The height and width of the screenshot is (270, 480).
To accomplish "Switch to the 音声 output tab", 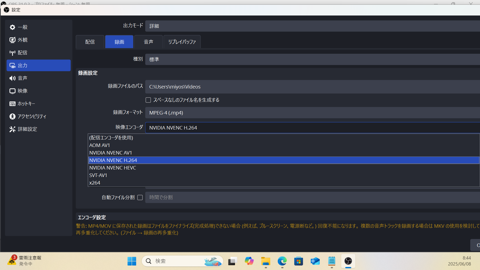I will point(148,42).
